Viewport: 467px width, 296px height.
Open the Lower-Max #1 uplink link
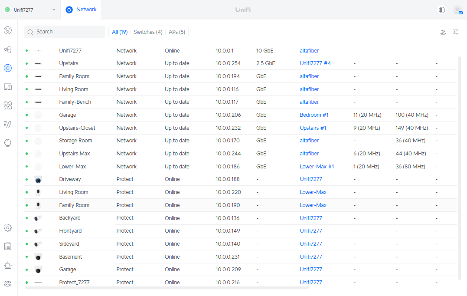click(x=317, y=167)
